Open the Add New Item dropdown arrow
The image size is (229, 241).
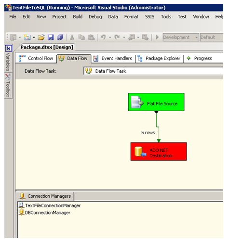pyautogui.click(x=34, y=38)
